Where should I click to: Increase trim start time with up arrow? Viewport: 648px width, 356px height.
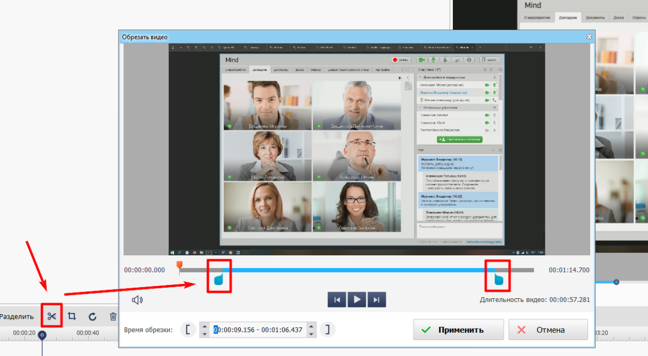(204, 326)
